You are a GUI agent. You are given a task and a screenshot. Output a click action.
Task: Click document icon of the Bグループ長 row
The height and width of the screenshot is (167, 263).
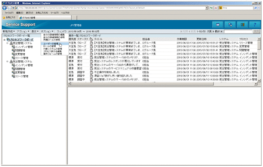point(91,54)
